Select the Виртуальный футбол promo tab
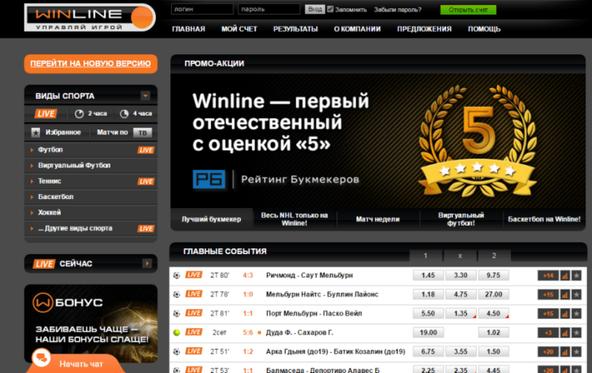 [461, 219]
